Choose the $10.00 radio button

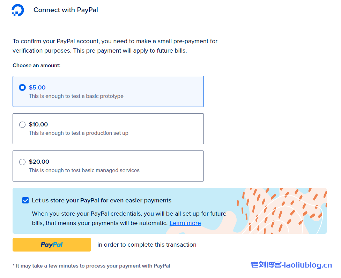point(22,125)
